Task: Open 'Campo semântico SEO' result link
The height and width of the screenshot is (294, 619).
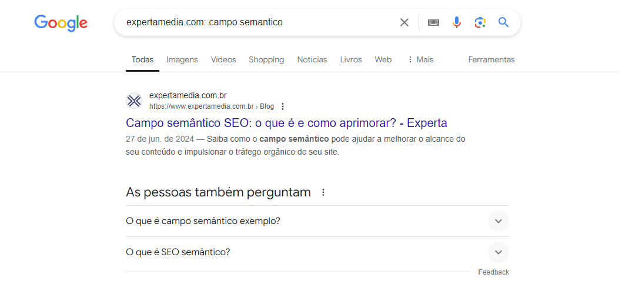Action: [x=287, y=123]
